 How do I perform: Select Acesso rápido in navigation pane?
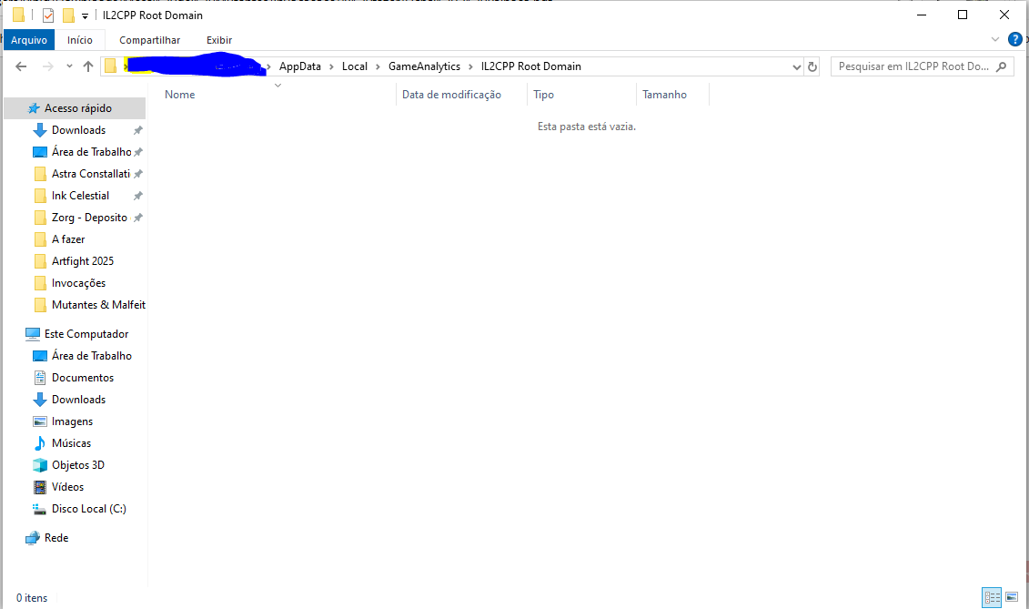(75, 108)
